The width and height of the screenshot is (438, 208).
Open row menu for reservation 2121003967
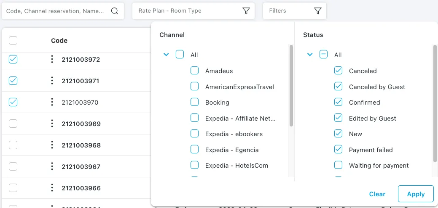[52, 166]
